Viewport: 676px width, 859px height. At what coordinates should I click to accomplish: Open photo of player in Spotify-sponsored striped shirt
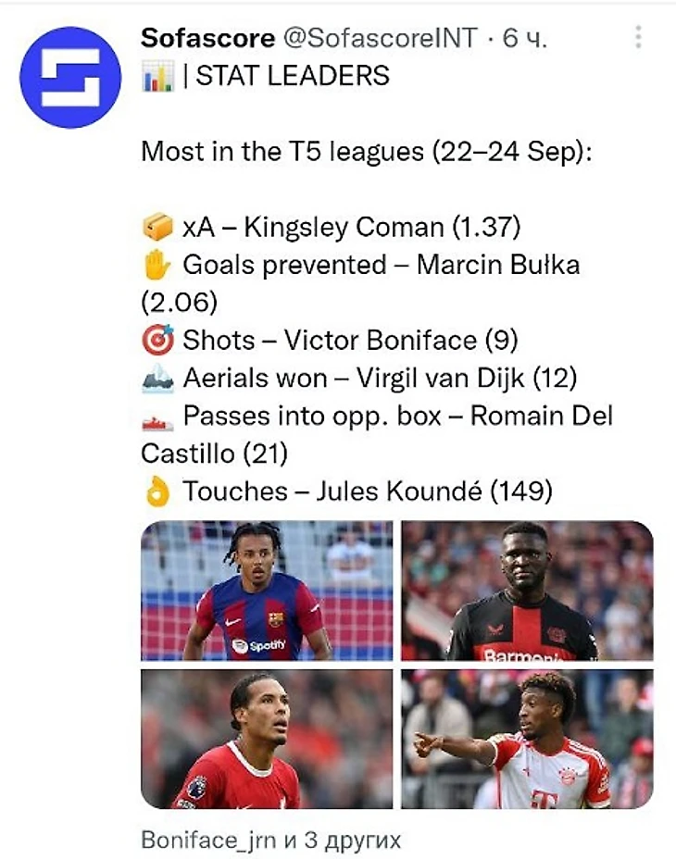[x=267, y=591]
